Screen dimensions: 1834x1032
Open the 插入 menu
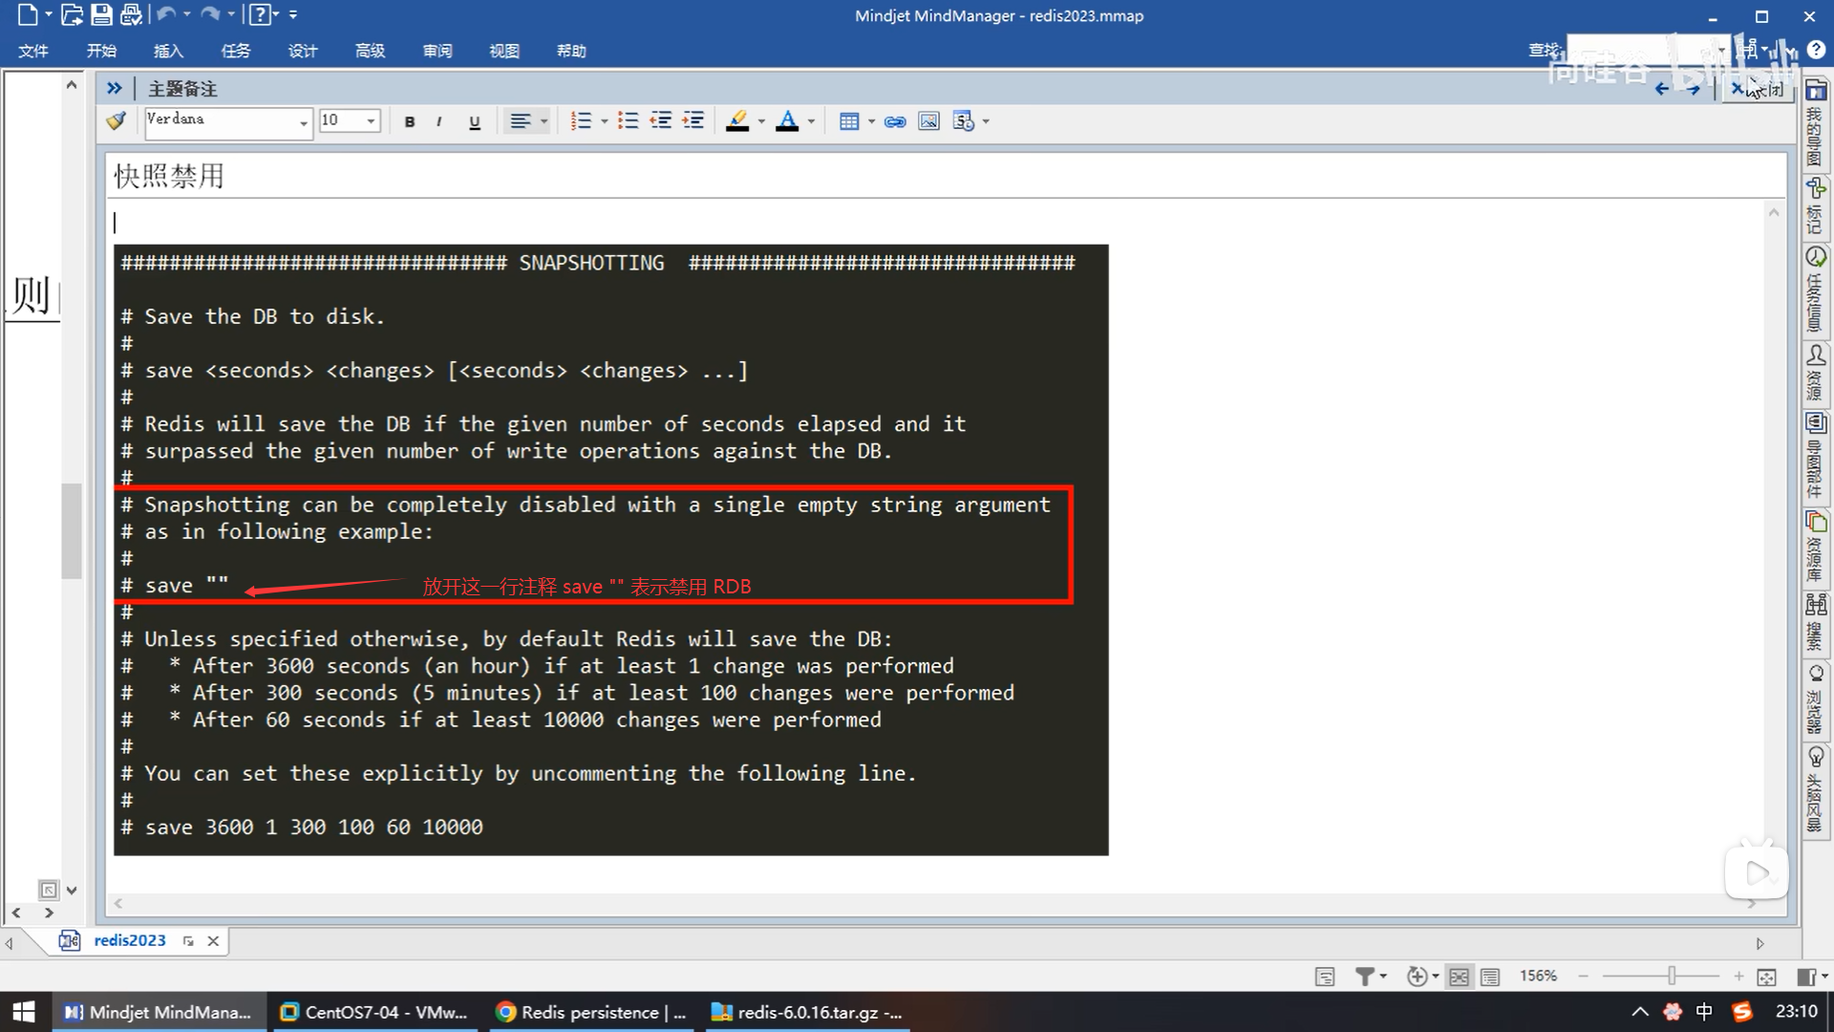(168, 51)
